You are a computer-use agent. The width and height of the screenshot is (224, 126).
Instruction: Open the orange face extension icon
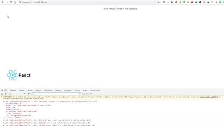tap(188, 2)
